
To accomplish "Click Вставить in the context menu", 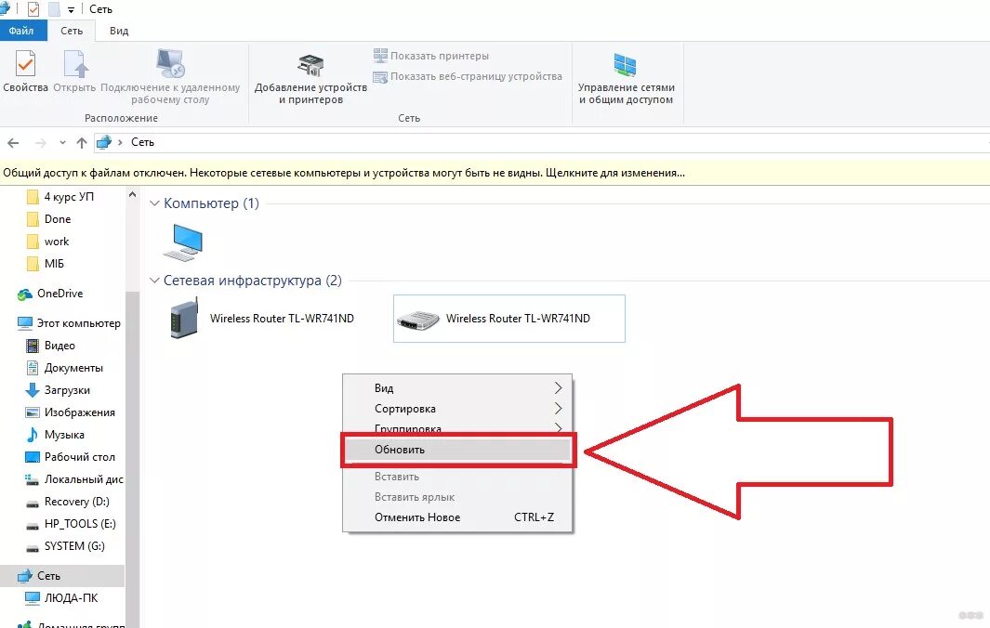I will pyautogui.click(x=457, y=477).
